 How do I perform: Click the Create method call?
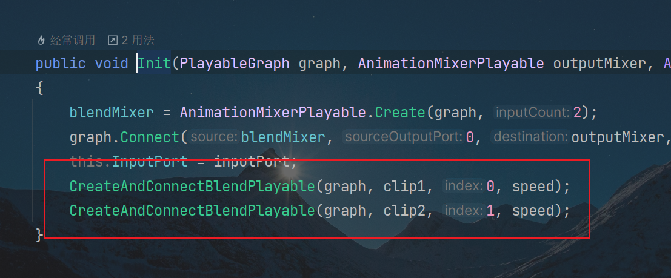click(x=399, y=113)
